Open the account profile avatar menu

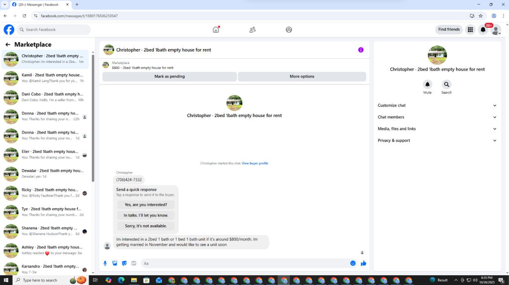(x=496, y=30)
